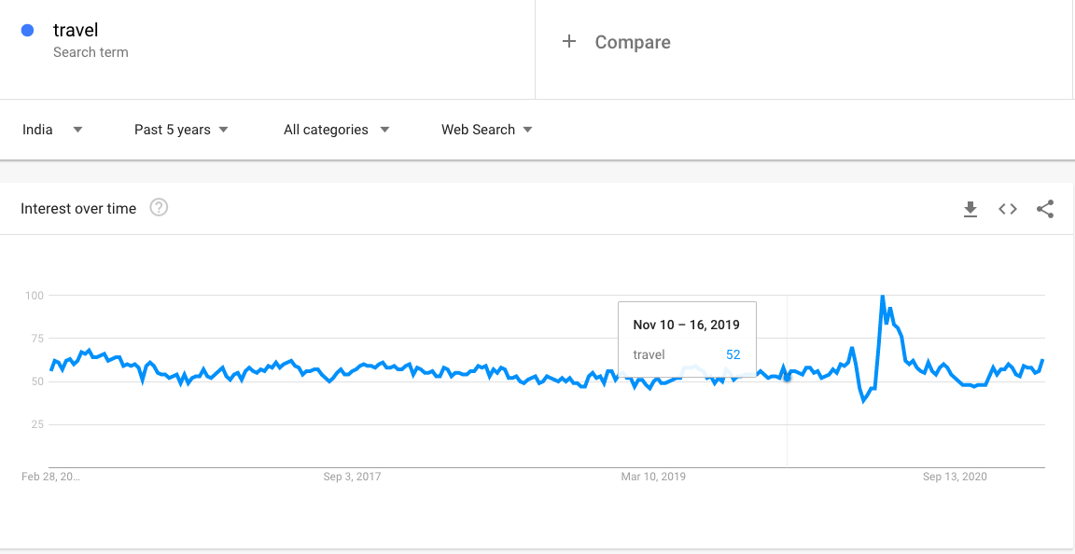Click the Sep 13, 2020 axis label
The image size is (1075, 554).
coord(955,477)
